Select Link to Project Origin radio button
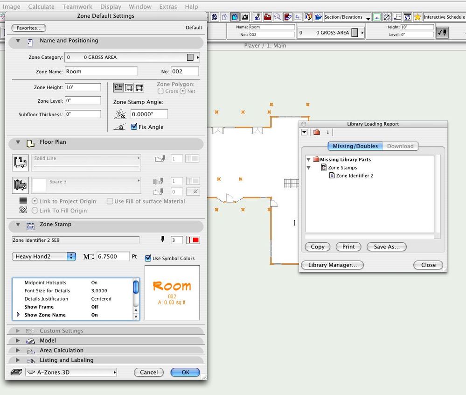Viewport: 466px width, 395px height. point(35,201)
